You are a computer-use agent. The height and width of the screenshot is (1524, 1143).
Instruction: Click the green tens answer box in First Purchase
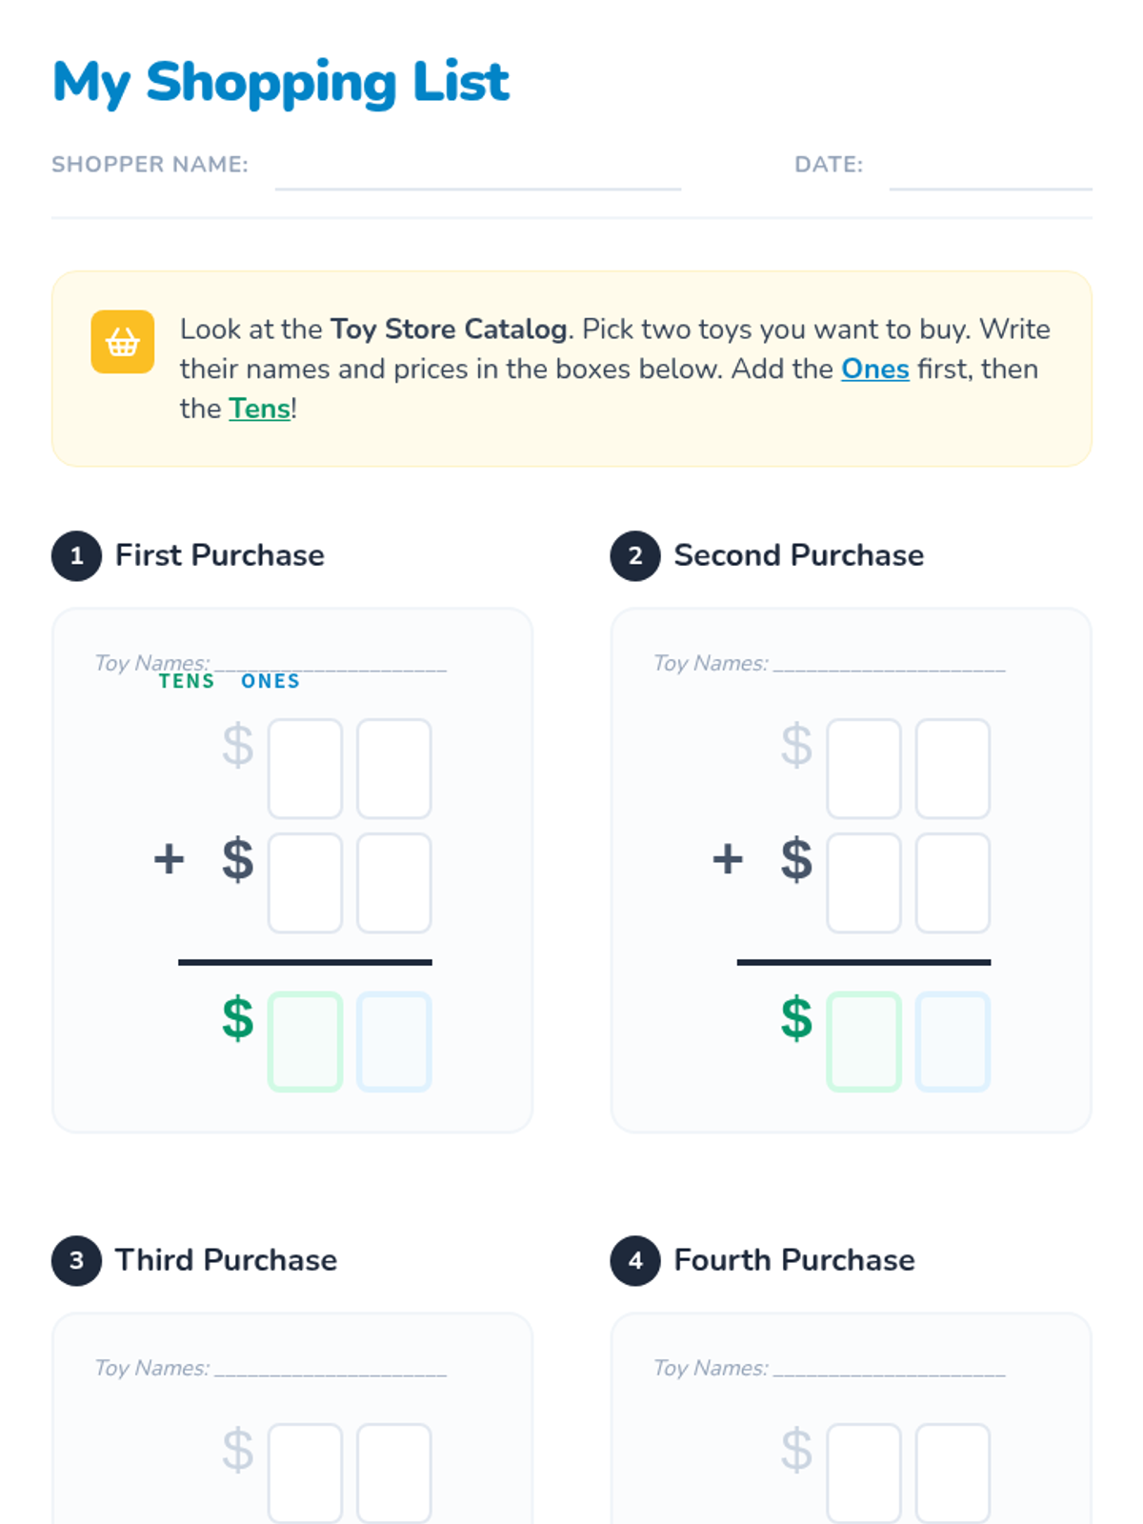pos(305,1041)
